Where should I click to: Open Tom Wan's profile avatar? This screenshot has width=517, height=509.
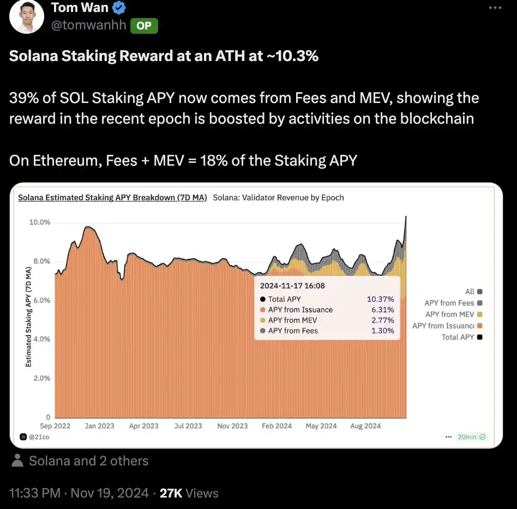point(26,16)
